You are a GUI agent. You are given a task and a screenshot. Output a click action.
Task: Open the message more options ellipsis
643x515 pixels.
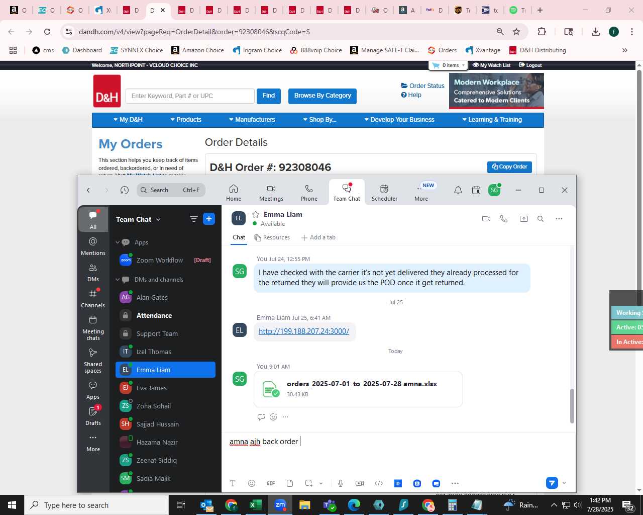[x=285, y=416]
